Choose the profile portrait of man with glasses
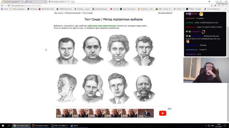The image size is (229, 128). coord(67,88)
